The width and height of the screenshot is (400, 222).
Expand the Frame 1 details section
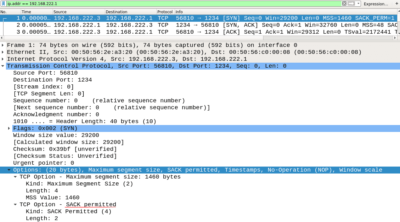point(3,45)
